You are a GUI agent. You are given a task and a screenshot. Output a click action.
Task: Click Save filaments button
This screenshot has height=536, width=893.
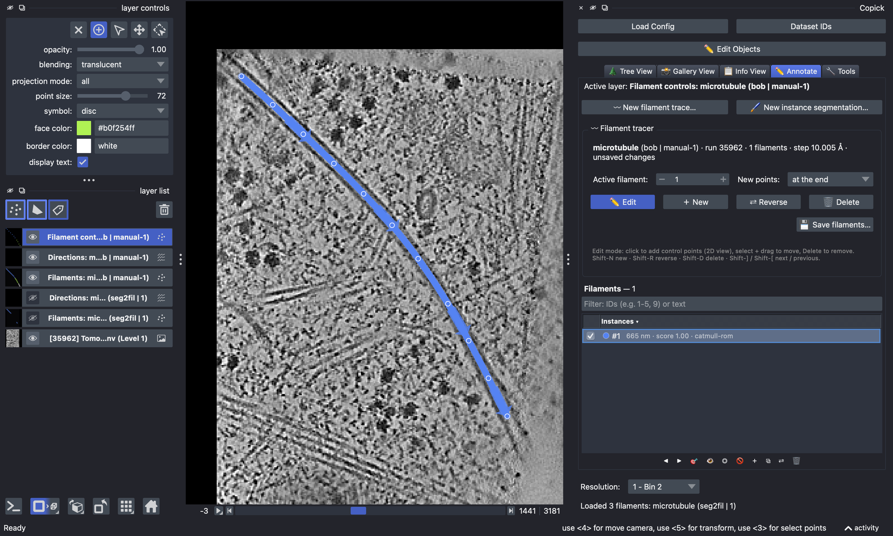pos(835,225)
